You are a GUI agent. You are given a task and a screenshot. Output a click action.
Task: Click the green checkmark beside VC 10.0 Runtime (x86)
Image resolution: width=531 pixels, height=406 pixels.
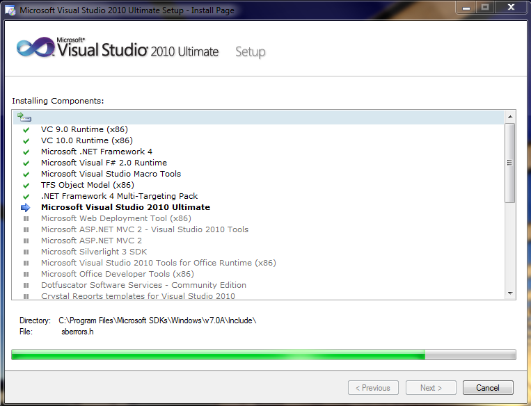click(26, 141)
